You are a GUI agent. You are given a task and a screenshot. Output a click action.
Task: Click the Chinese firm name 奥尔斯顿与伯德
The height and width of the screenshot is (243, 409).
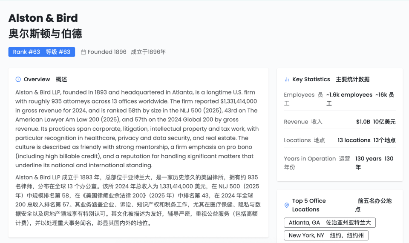pos(45,34)
